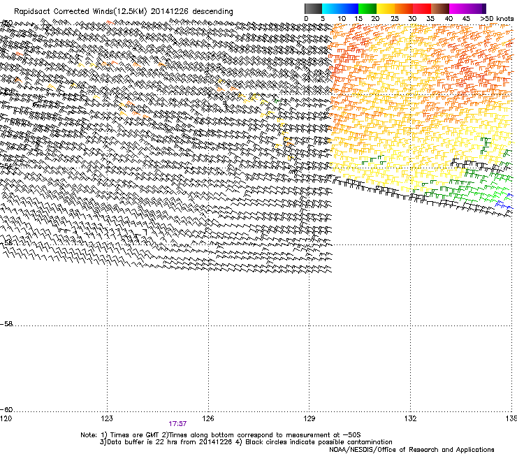The width and height of the screenshot is (517, 454).
Task: Click the yellow 20-25 knots legend swatch
Action: 386,8
